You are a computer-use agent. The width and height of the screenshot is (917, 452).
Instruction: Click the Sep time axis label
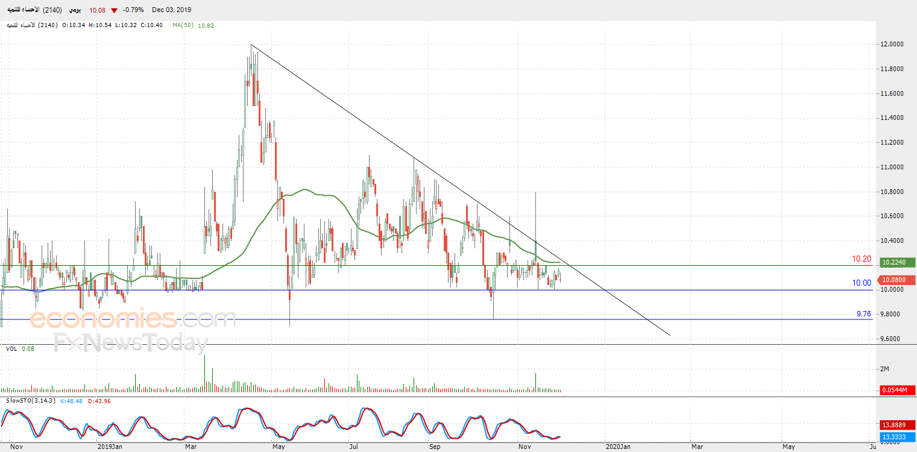pyautogui.click(x=434, y=447)
